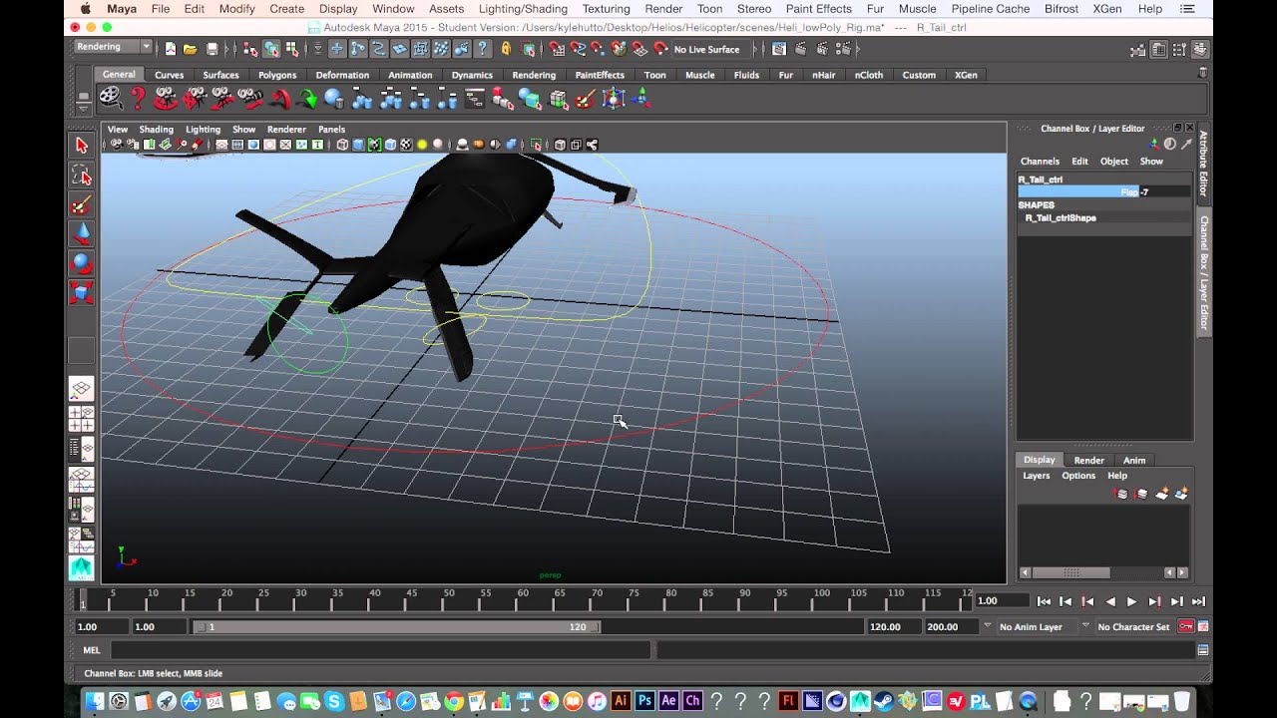Image resolution: width=1277 pixels, height=718 pixels.
Task: Click the animation preferences icon beside auto key
Action: coord(1203,626)
